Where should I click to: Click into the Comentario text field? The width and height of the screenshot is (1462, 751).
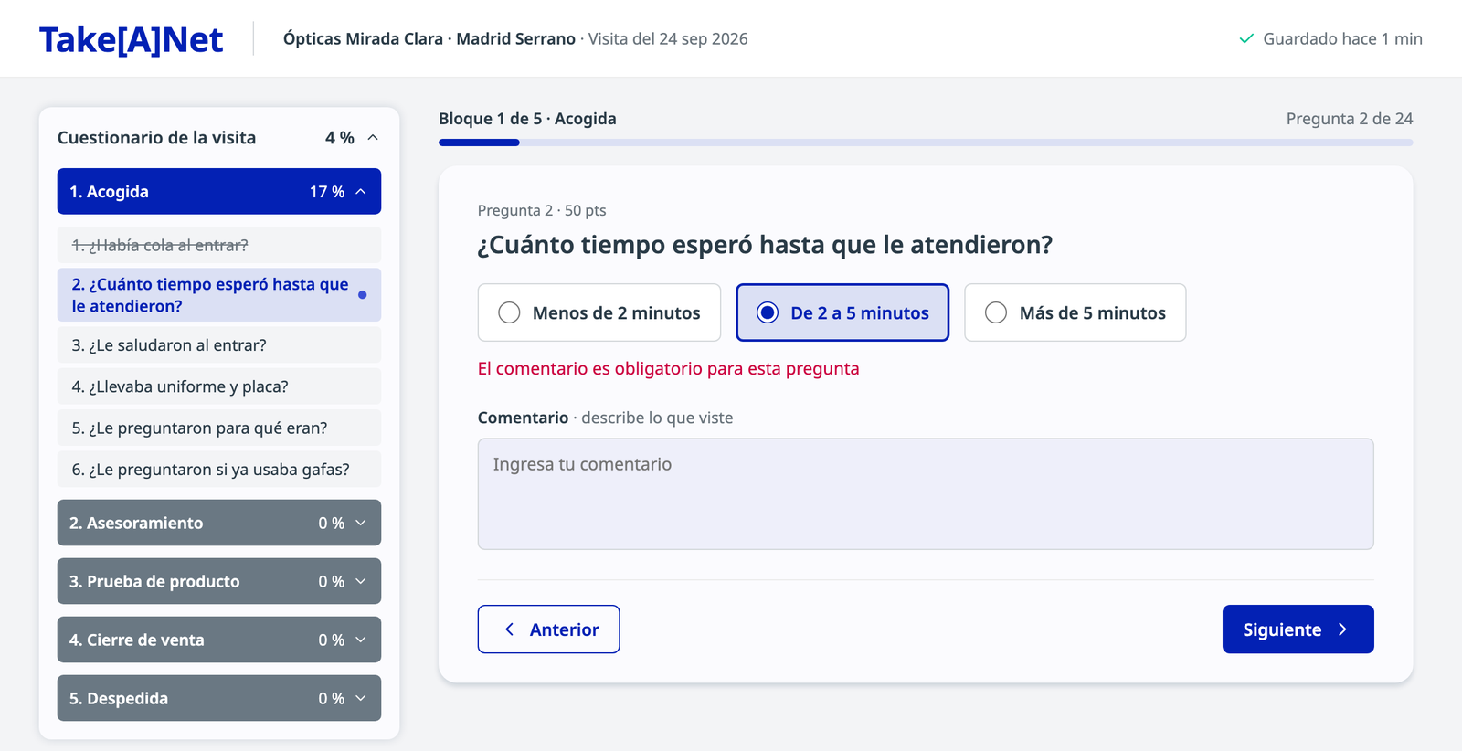[x=926, y=494]
